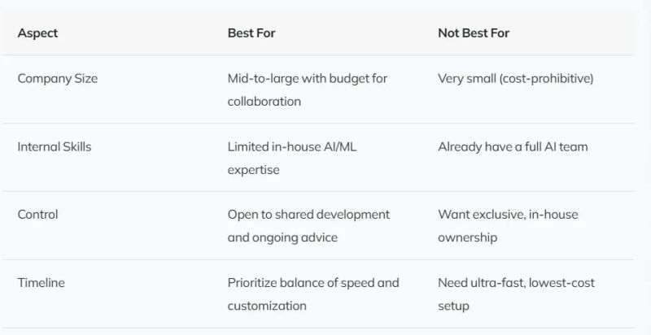Screen dimensions: 651x335
Task: Select the Timeline row label
Action: point(41,283)
